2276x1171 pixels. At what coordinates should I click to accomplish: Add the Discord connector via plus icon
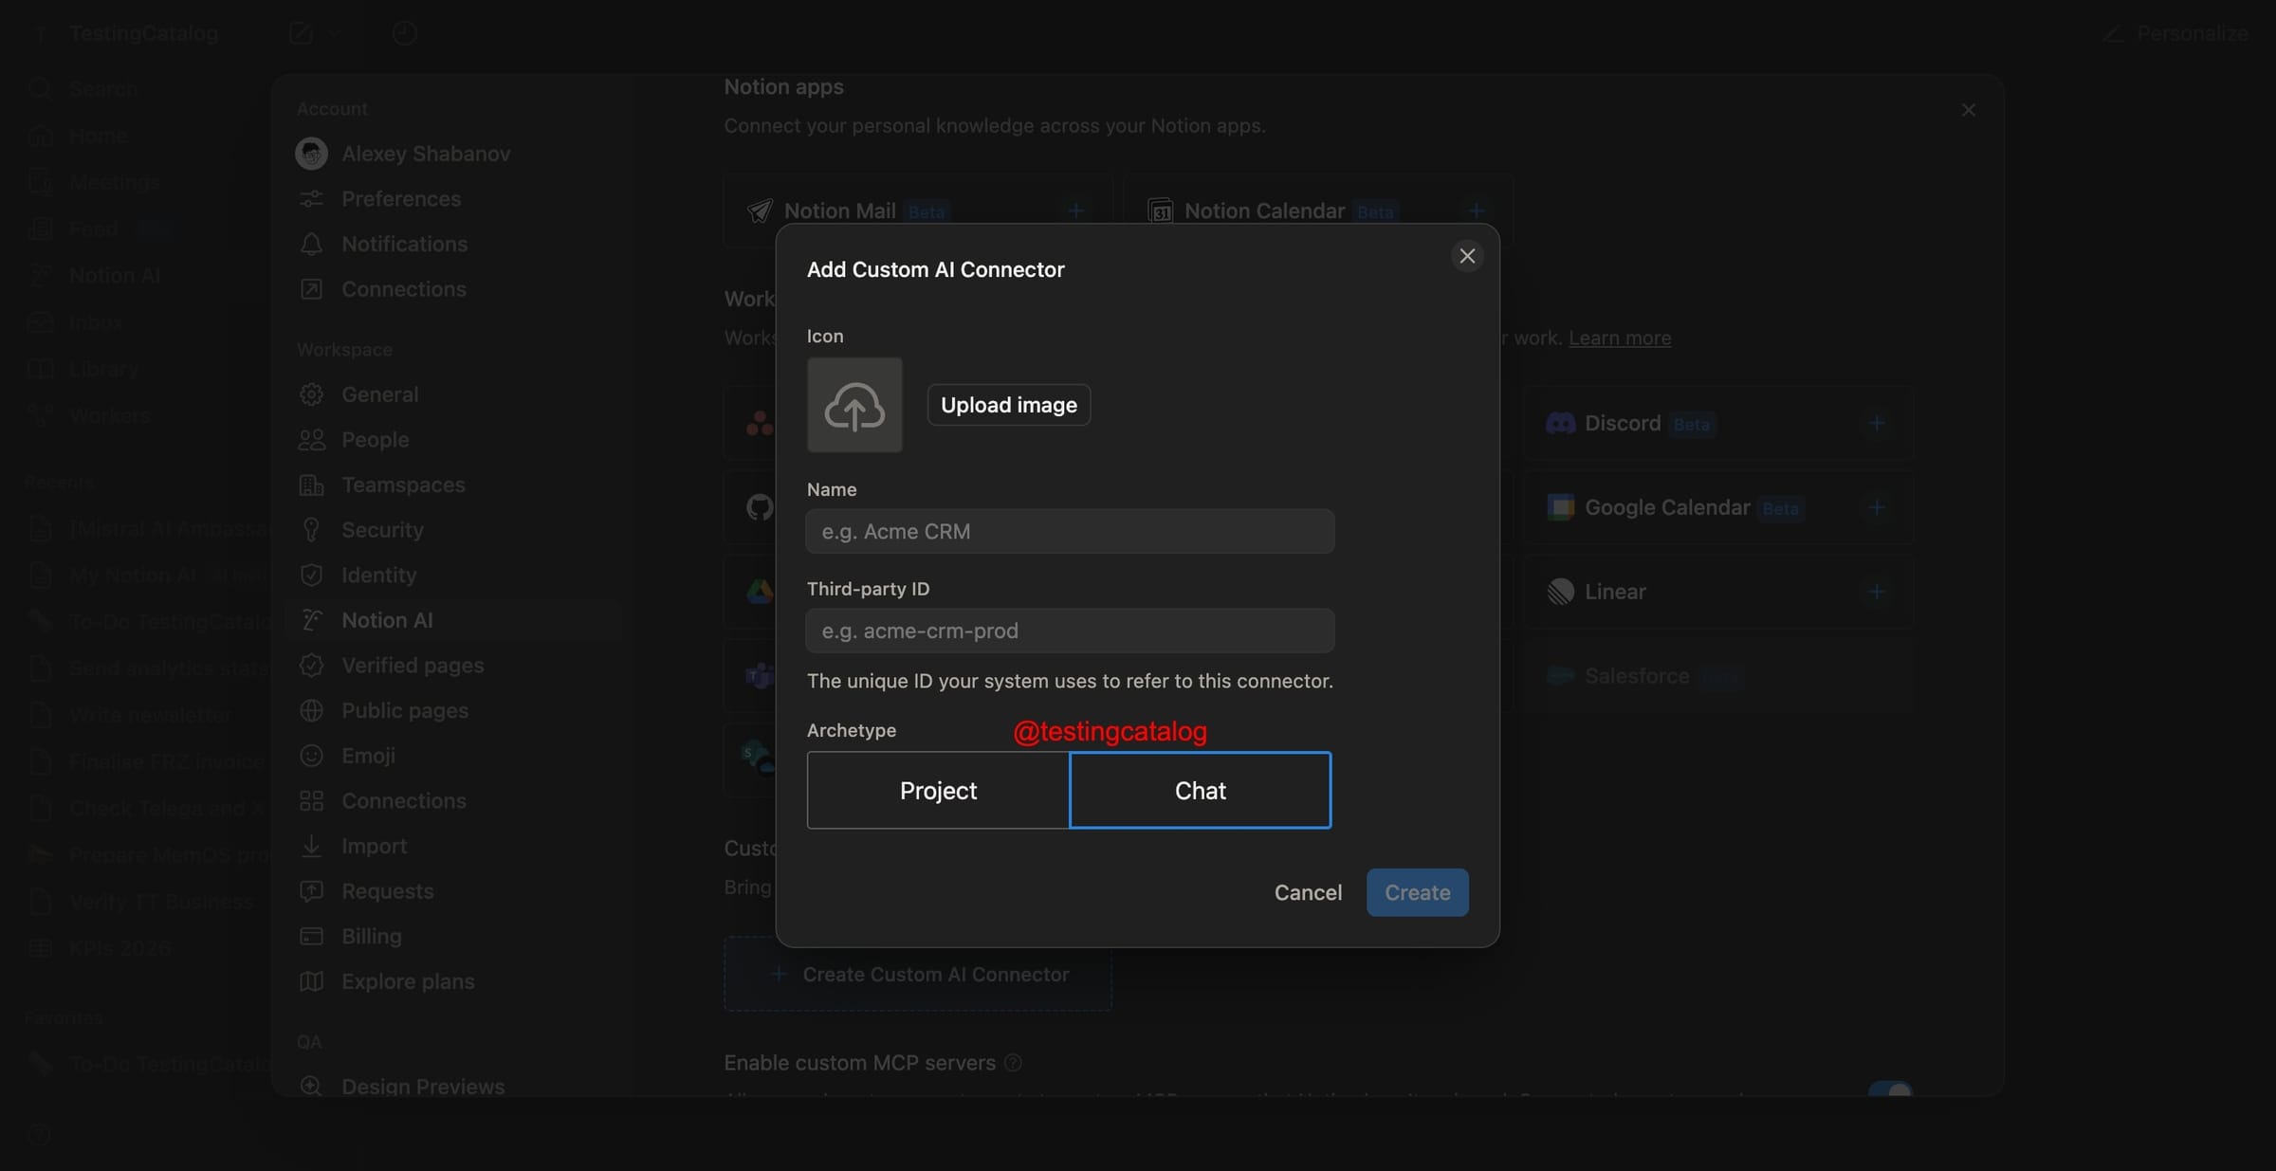coord(1876,423)
